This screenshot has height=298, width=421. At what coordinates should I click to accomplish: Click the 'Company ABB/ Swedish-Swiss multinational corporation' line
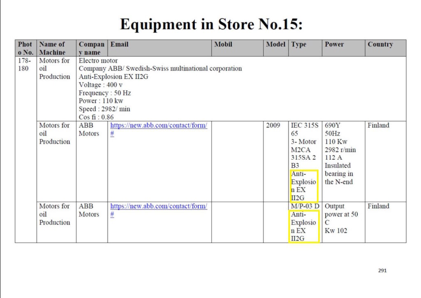pyautogui.click(x=160, y=68)
